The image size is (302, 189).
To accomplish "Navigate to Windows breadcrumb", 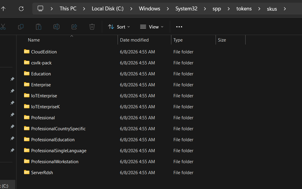I will pyautogui.click(x=149, y=9).
